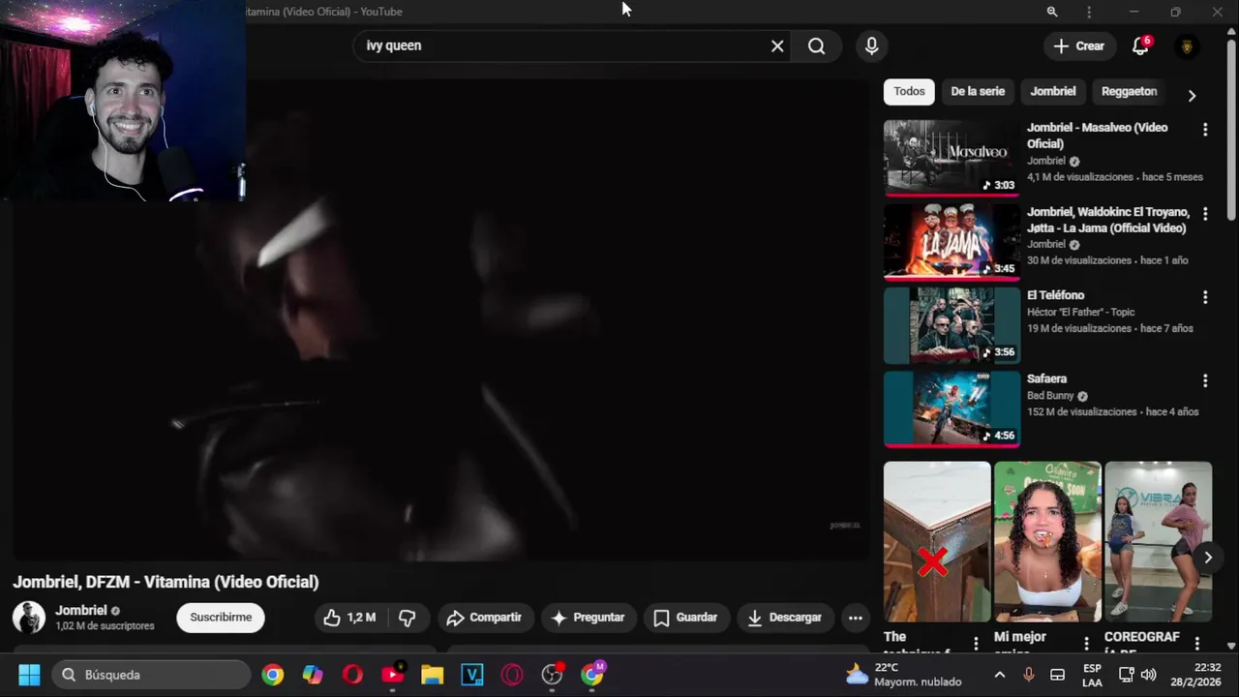Open options for Jombriel - Masalveo video

(x=1205, y=129)
